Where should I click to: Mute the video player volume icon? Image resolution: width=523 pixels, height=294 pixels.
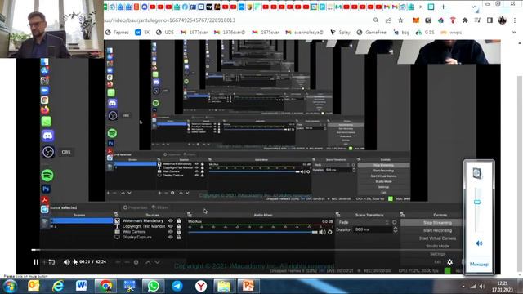(x=67, y=262)
